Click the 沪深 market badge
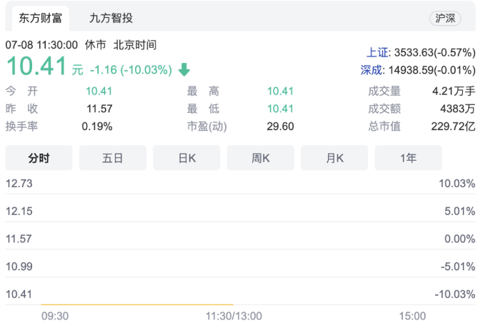 pyautogui.click(x=445, y=19)
